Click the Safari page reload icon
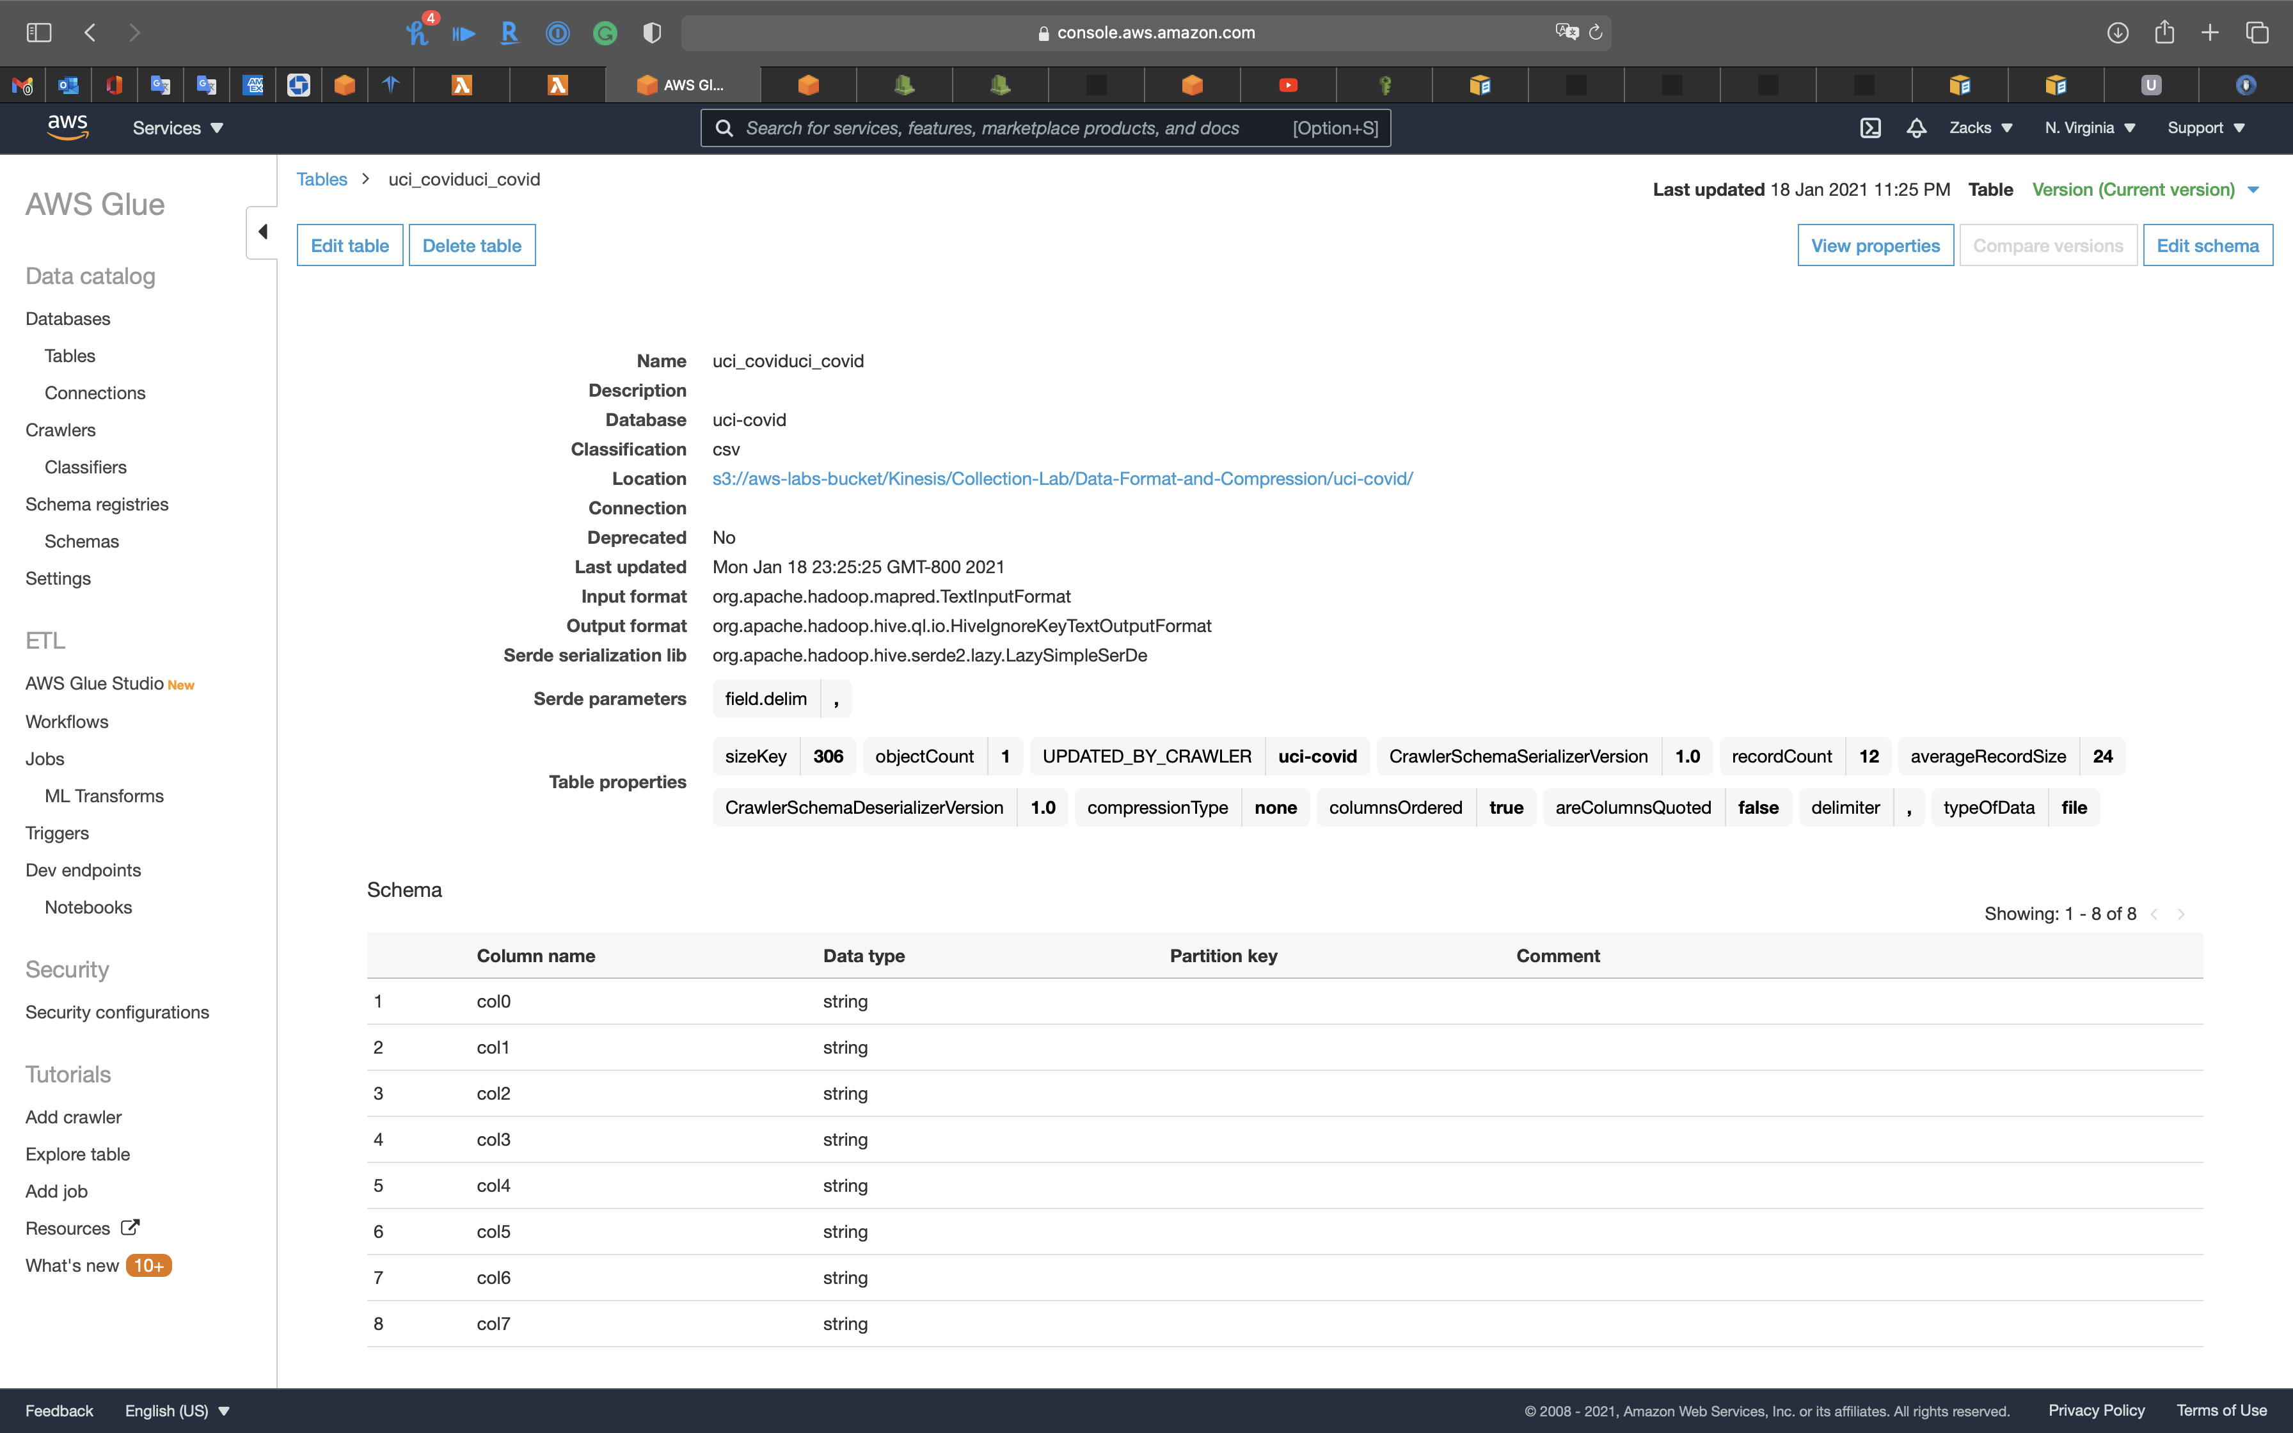Image resolution: width=2293 pixels, height=1433 pixels. (1596, 32)
